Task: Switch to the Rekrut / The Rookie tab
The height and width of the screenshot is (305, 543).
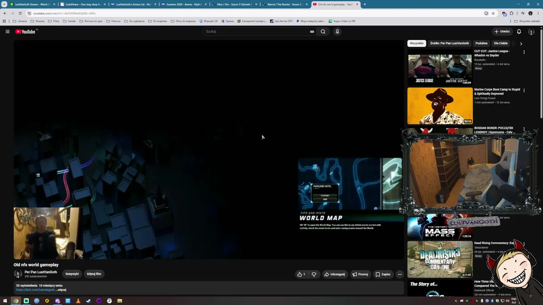Action: pos(285,4)
